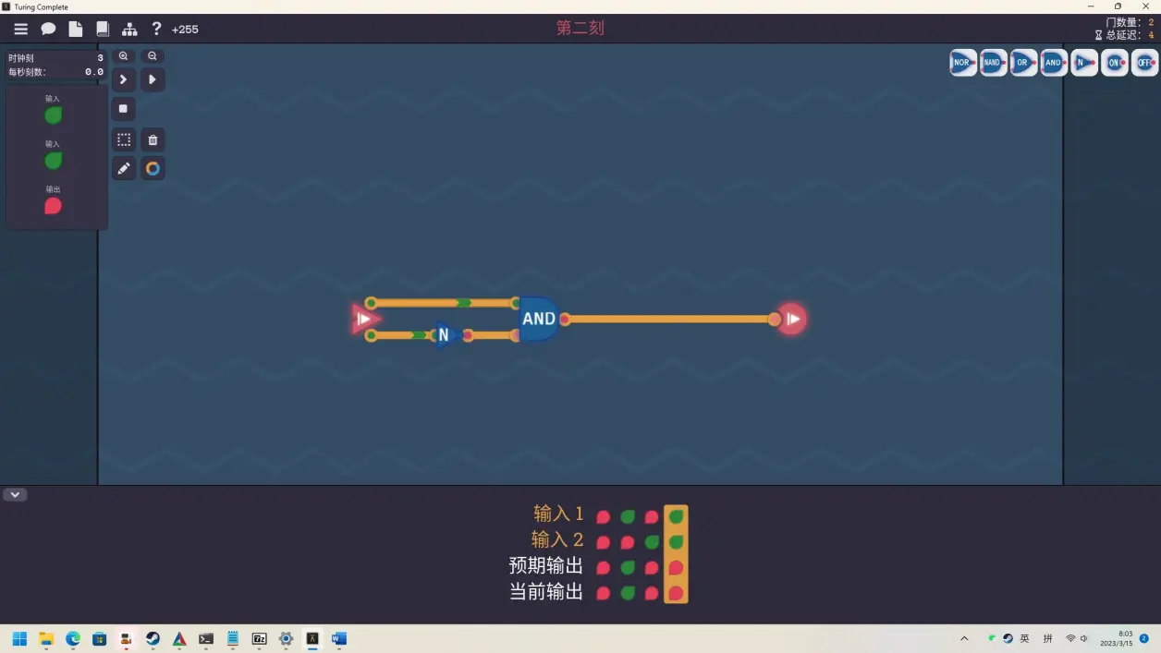Click the highlighted green 输入 1 test dot

677,516
